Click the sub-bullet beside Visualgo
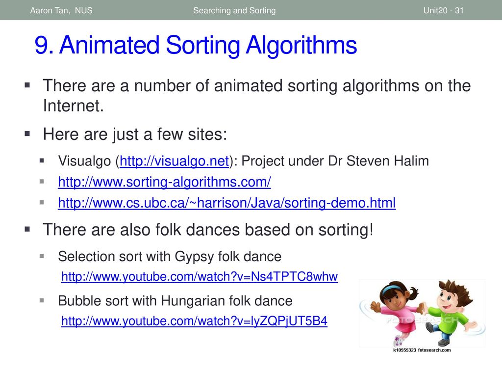The image size is (502, 377). pyautogui.click(x=42, y=161)
